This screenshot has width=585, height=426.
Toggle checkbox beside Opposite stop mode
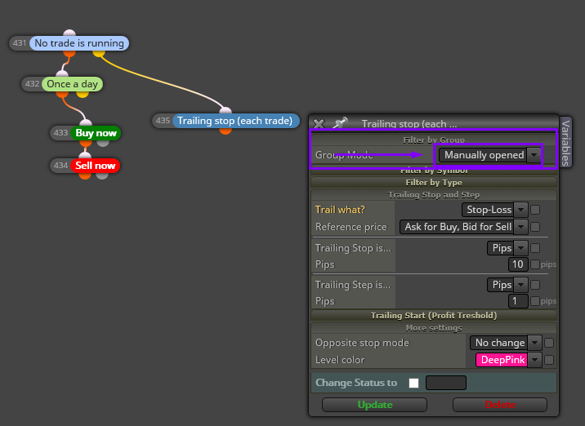[549, 343]
